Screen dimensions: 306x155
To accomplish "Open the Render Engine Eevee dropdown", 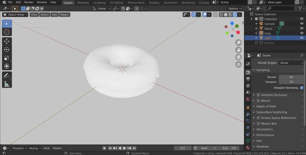I will (291, 63).
